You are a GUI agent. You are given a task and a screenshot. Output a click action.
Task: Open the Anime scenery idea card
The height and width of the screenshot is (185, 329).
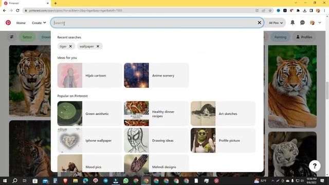pyautogui.click(x=156, y=76)
